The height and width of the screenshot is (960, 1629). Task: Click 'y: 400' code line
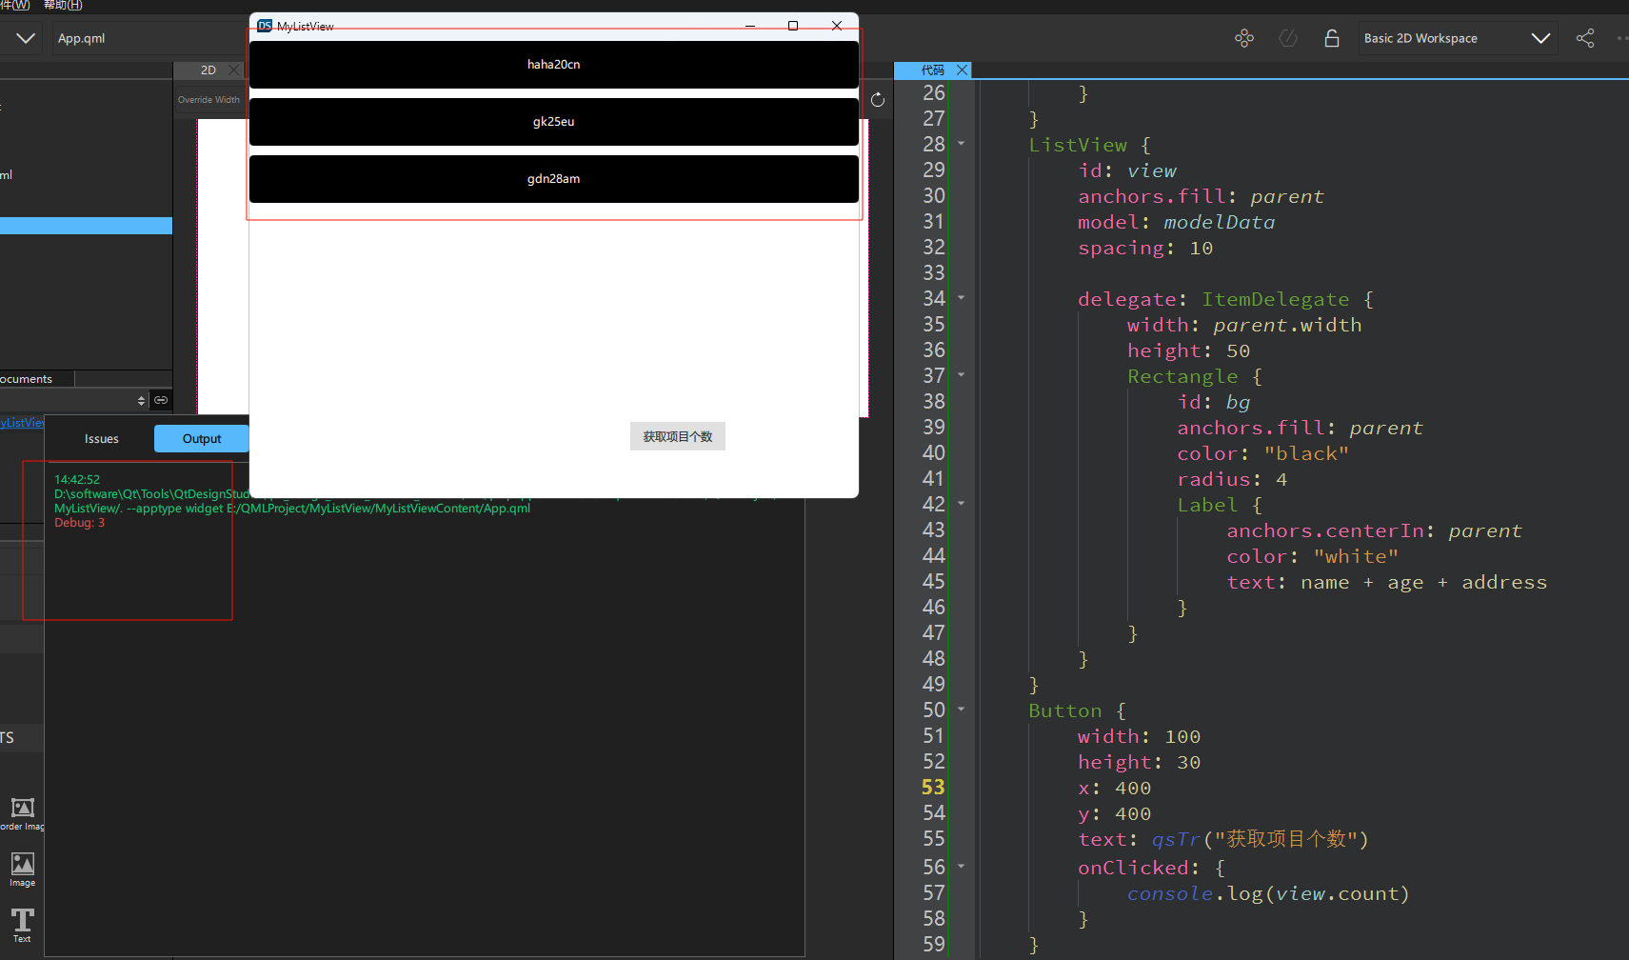point(1115,813)
